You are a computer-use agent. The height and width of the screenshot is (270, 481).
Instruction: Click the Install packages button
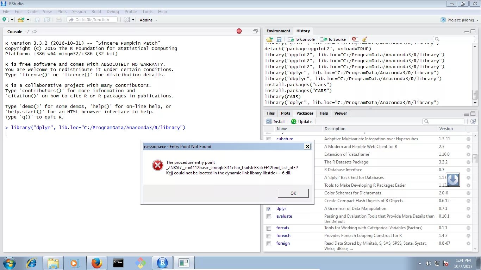click(x=275, y=121)
